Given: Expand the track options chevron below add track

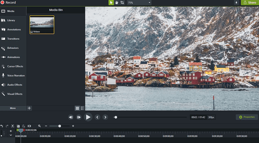Looking at the screenshot, I should 11,135.
